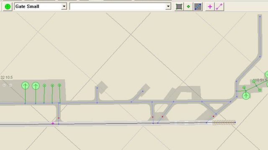
Task: Select the magenta link line tool
Action: [219, 7]
